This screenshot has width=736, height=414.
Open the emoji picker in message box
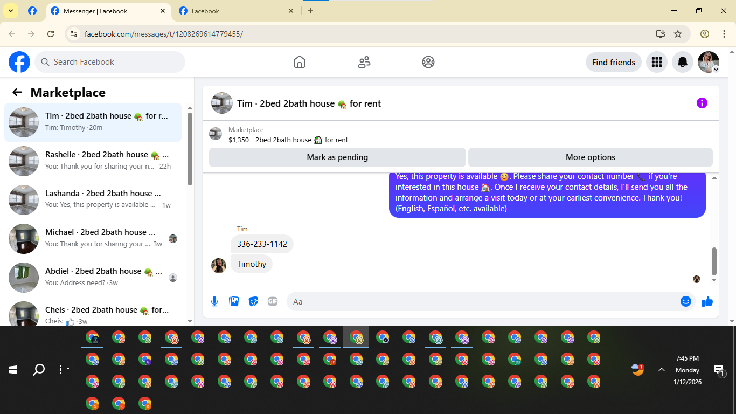click(x=685, y=301)
